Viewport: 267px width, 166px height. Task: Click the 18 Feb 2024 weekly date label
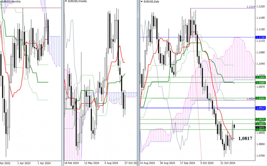pos(71,163)
